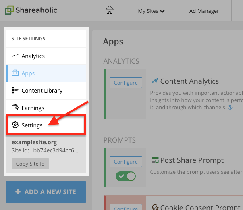Screen dimensions: 243x210
Task: Click the Content Library list icon
Action: [x=15, y=90]
